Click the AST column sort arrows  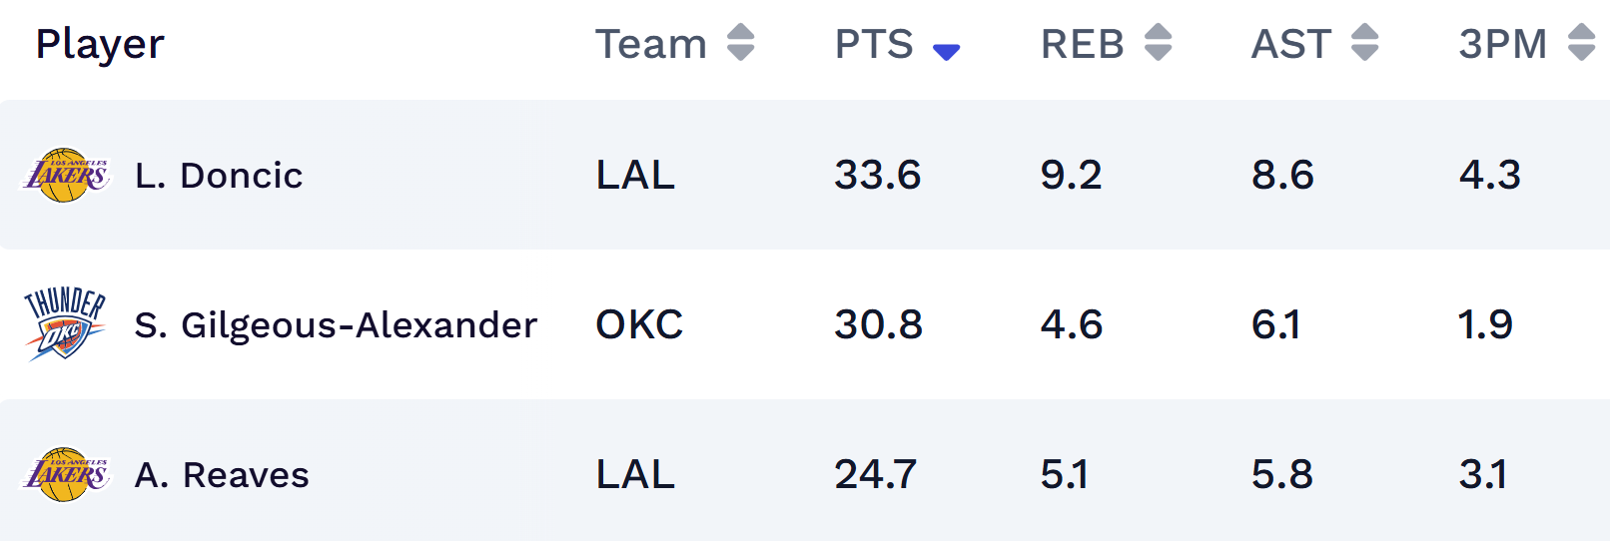click(x=1364, y=43)
